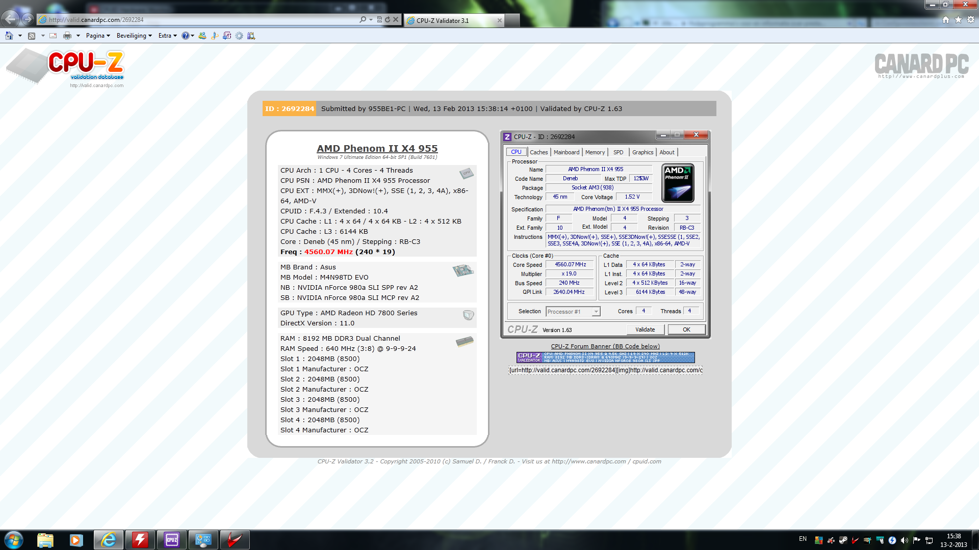Open the Beveiliging menu
Image resolution: width=979 pixels, height=550 pixels.
134,36
